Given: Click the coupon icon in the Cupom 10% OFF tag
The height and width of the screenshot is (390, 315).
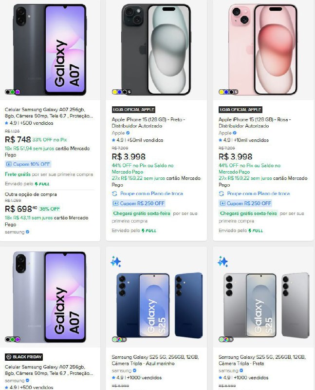Looking at the screenshot, I should pos(9,164).
